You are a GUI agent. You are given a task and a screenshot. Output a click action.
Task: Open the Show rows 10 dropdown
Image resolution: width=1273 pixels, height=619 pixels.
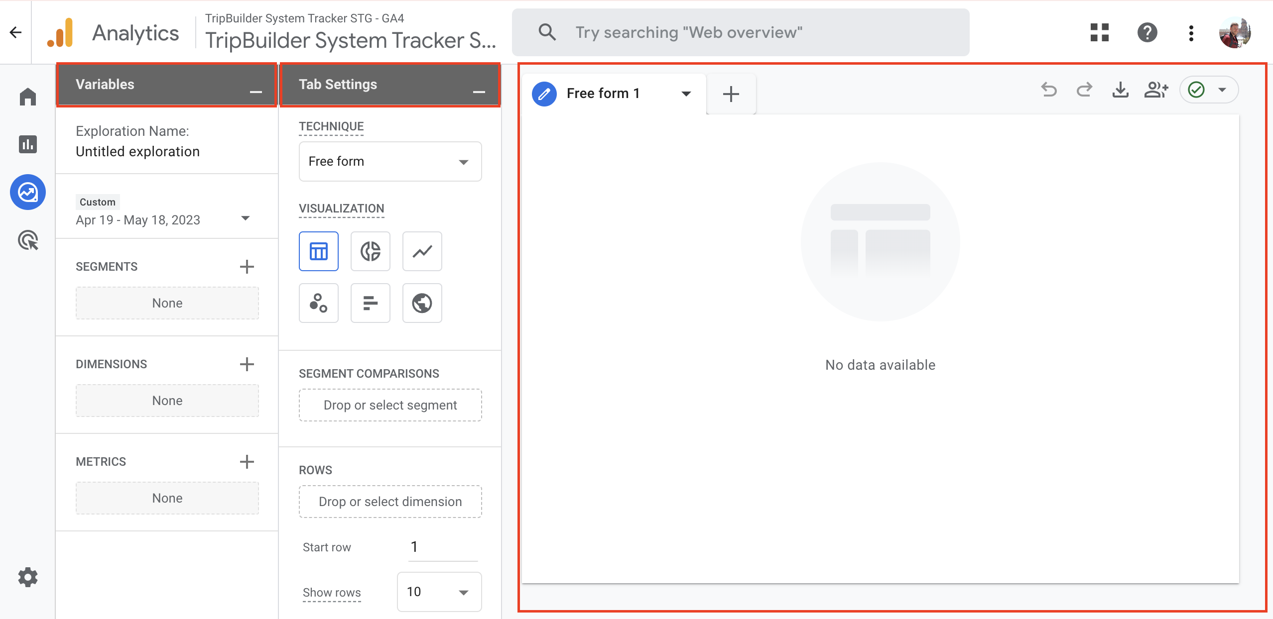coord(439,592)
